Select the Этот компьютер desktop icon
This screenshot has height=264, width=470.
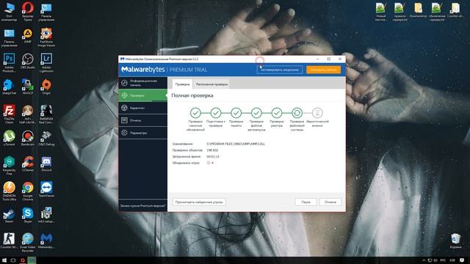(9, 12)
